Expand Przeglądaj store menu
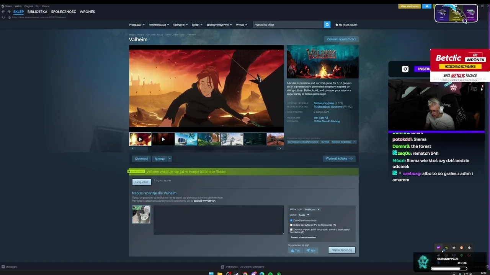This screenshot has height=275, width=490. pyautogui.click(x=137, y=24)
